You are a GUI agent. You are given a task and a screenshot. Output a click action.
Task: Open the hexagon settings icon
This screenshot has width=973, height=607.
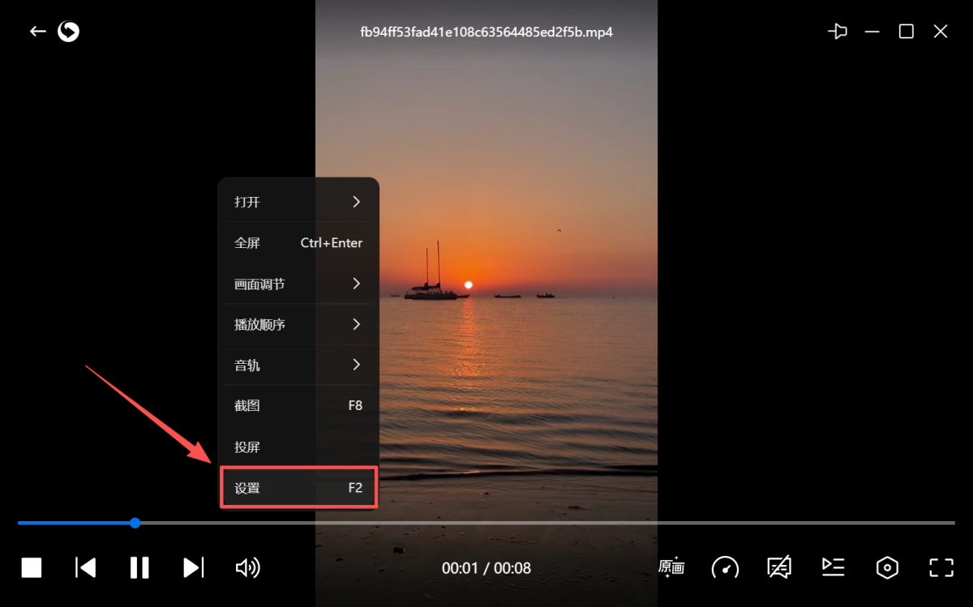[887, 567]
